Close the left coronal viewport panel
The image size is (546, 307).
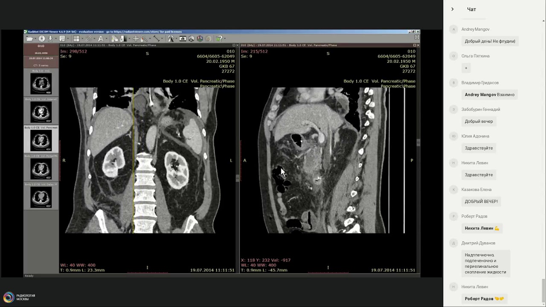point(237,45)
